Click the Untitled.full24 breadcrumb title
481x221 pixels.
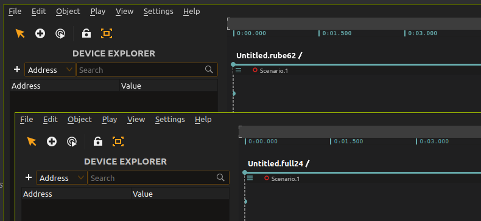[275, 164]
